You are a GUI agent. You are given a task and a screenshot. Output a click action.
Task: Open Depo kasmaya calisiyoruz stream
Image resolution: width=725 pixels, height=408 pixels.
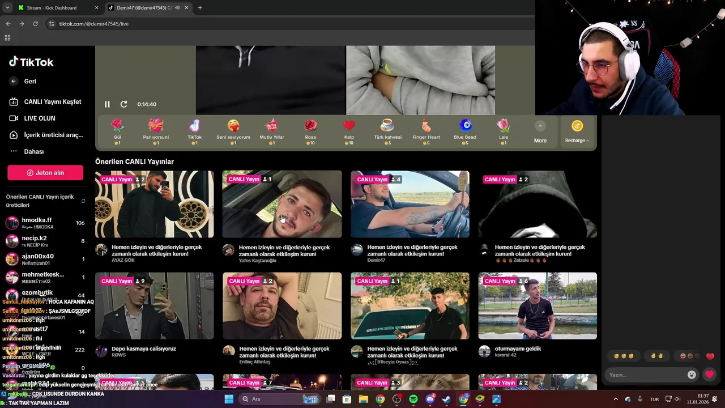154,306
